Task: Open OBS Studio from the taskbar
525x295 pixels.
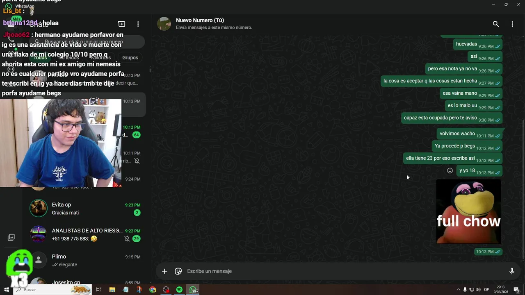Action: click(x=166, y=290)
